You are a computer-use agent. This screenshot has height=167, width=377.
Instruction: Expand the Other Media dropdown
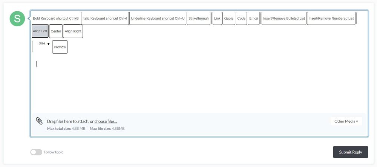pyautogui.click(x=346, y=121)
